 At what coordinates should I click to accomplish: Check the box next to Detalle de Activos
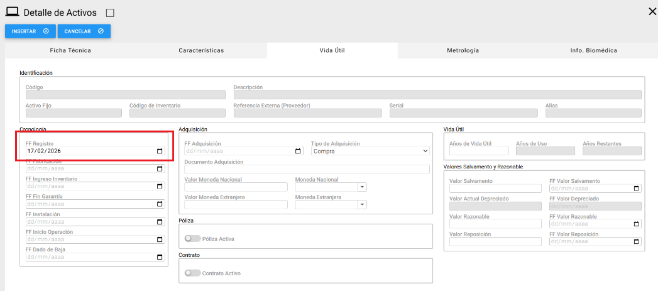point(111,13)
